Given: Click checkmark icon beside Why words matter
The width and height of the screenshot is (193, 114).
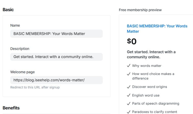Looking at the screenshot, I should 129,66.
